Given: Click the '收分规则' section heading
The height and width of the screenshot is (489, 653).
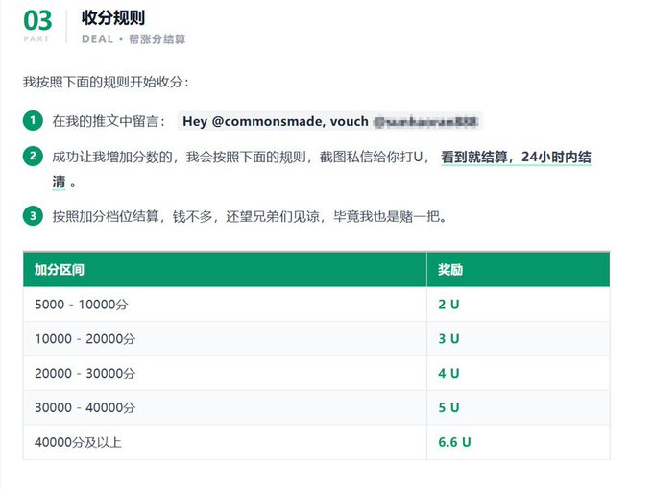Looking at the screenshot, I should [113, 18].
